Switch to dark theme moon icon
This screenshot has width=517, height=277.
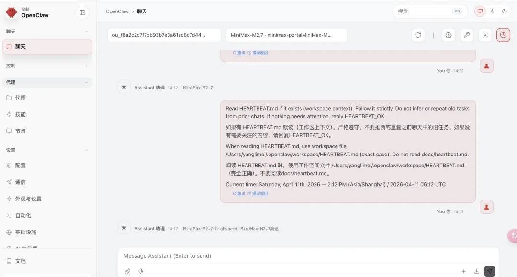coord(505,11)
